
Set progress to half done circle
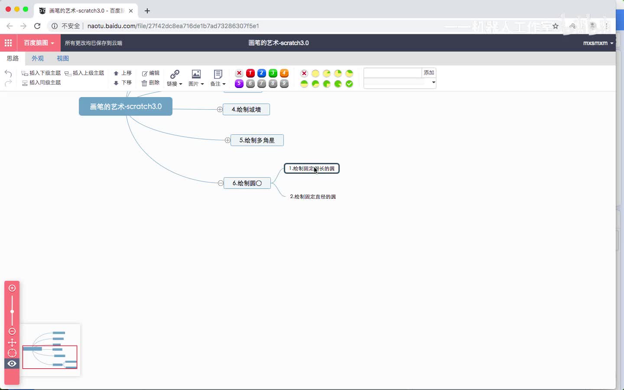tap(304, 84)
